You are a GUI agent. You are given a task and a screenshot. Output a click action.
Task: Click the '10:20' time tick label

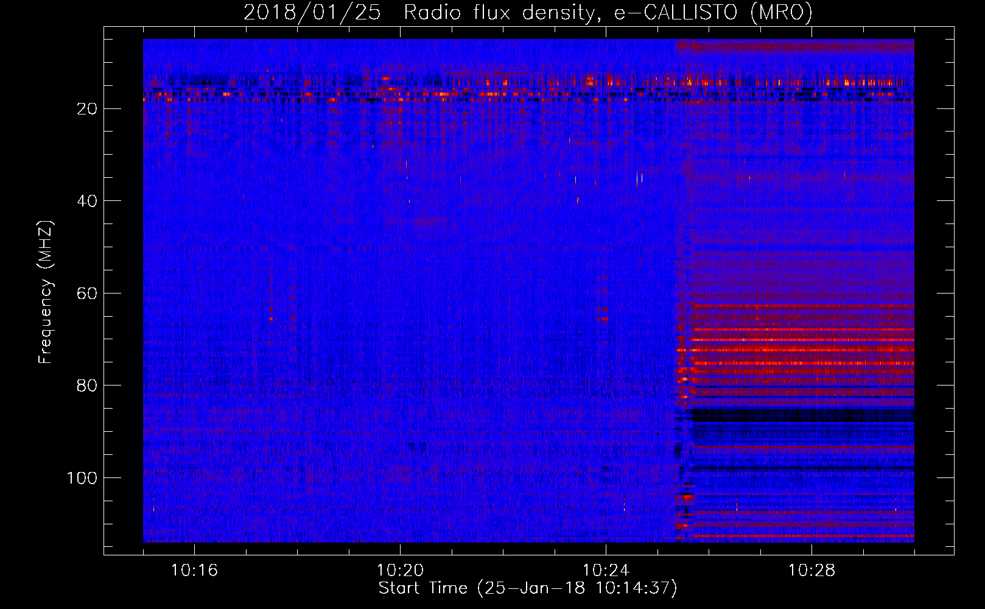tap(400, 571)
